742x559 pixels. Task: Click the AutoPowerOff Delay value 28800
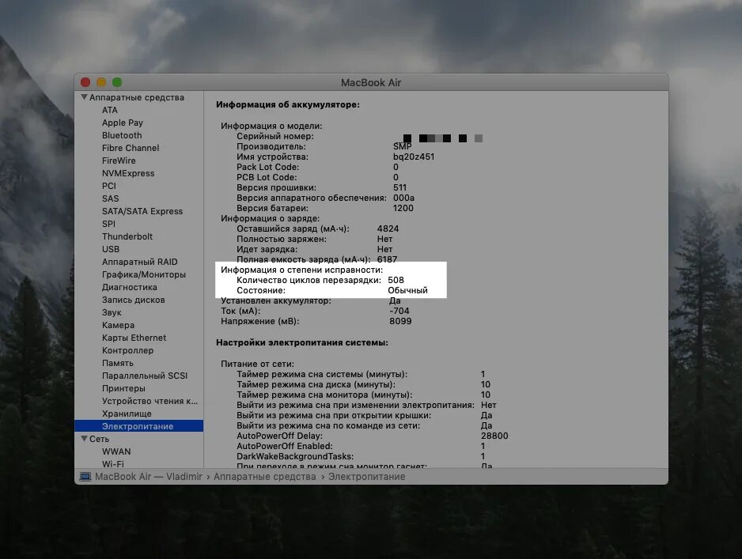tap(494, 436)
